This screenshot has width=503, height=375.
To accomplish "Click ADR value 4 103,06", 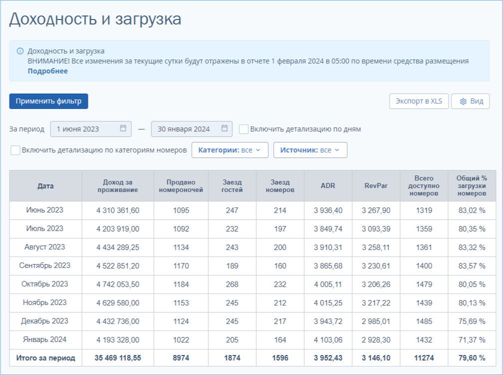I will pos(328,340).
